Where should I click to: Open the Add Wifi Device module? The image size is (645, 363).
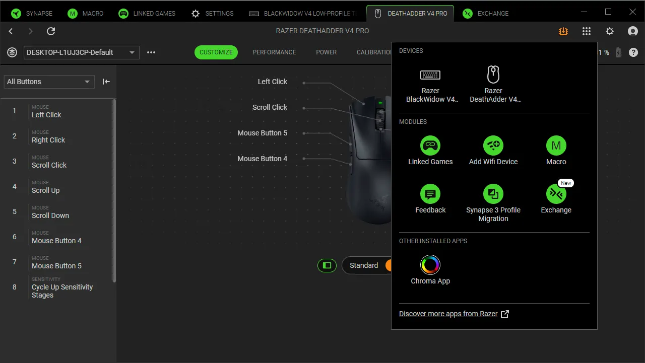493,151
